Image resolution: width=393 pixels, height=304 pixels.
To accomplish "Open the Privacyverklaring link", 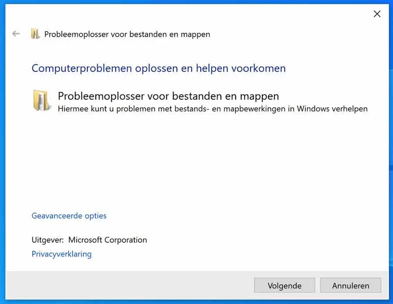I will point(61,254).
